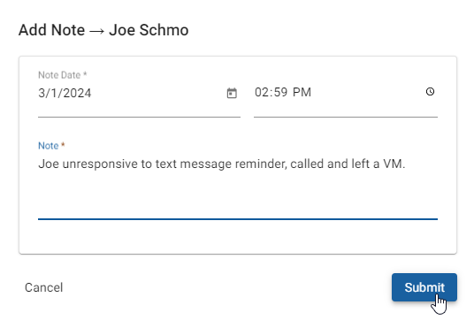Select the year 2024 in the date
The image size is (474, 320).
[x=78, y=94]
